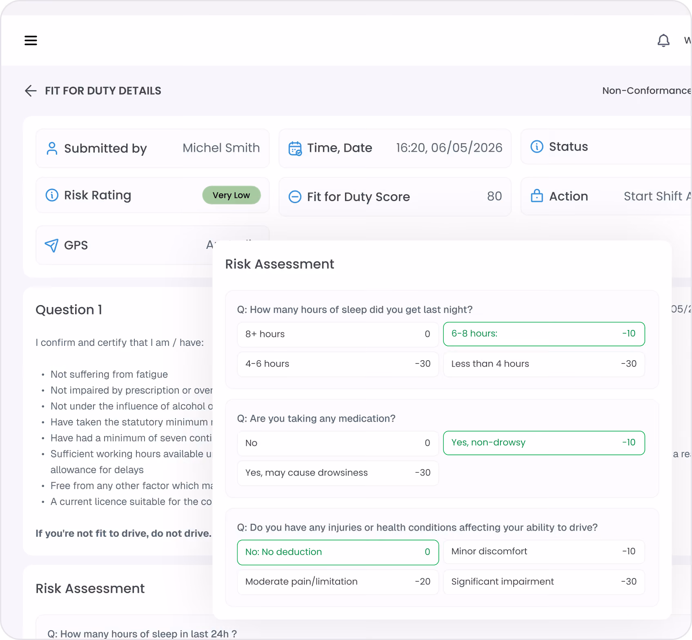Click the Very Low risk rating badge

click(231, 195)
